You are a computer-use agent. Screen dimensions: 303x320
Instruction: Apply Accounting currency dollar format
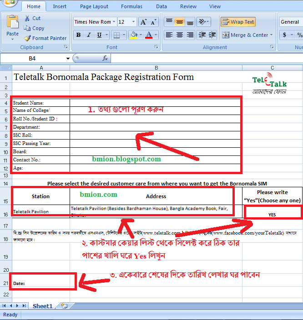284,35
